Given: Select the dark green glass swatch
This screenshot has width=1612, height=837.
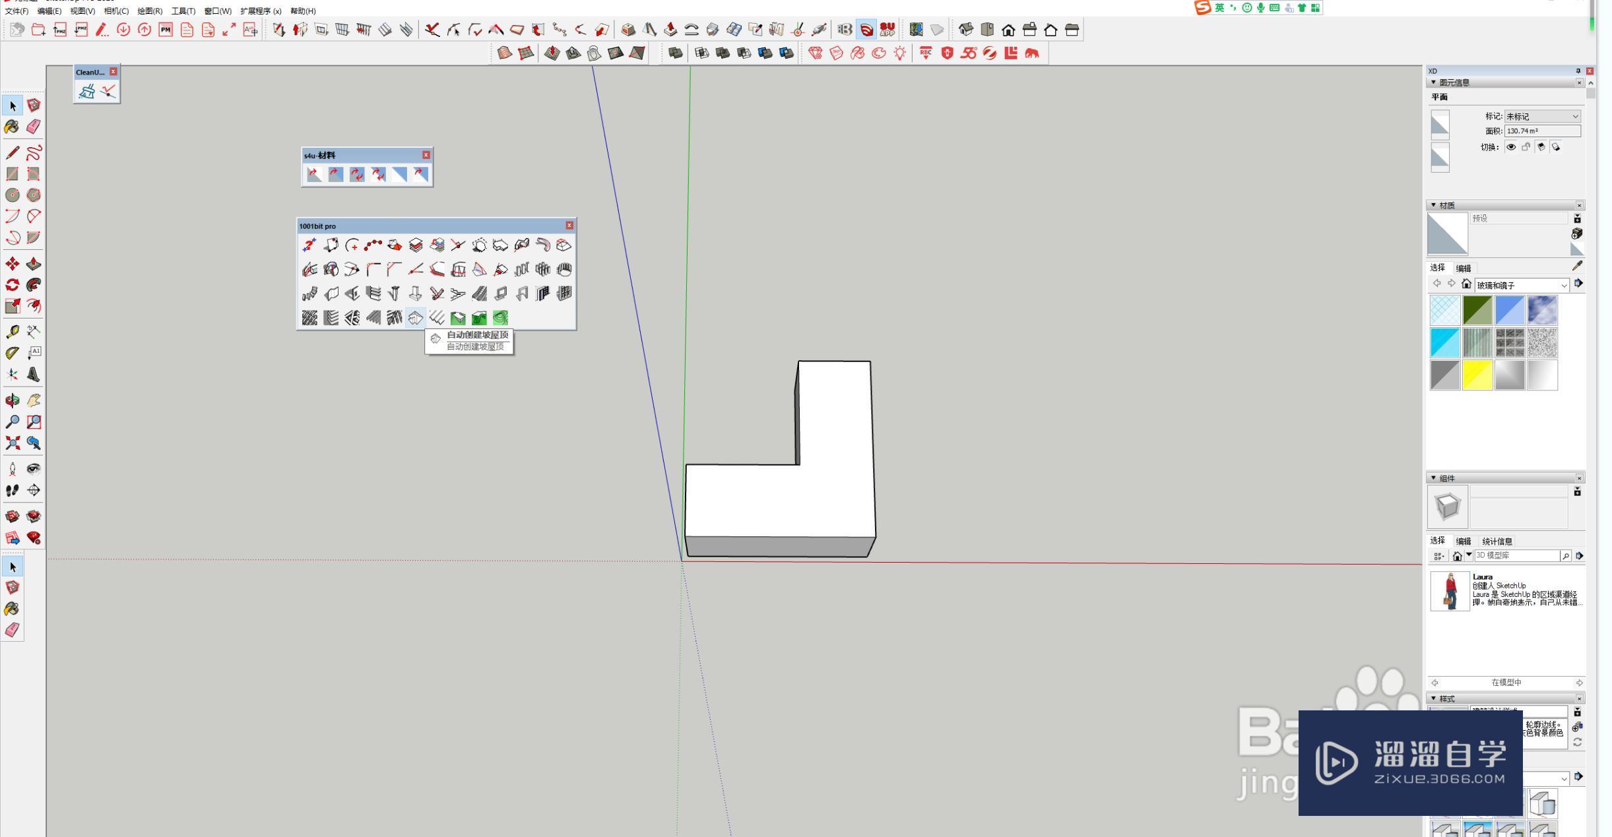Looking at the screenshot, I should [1477, 310].
